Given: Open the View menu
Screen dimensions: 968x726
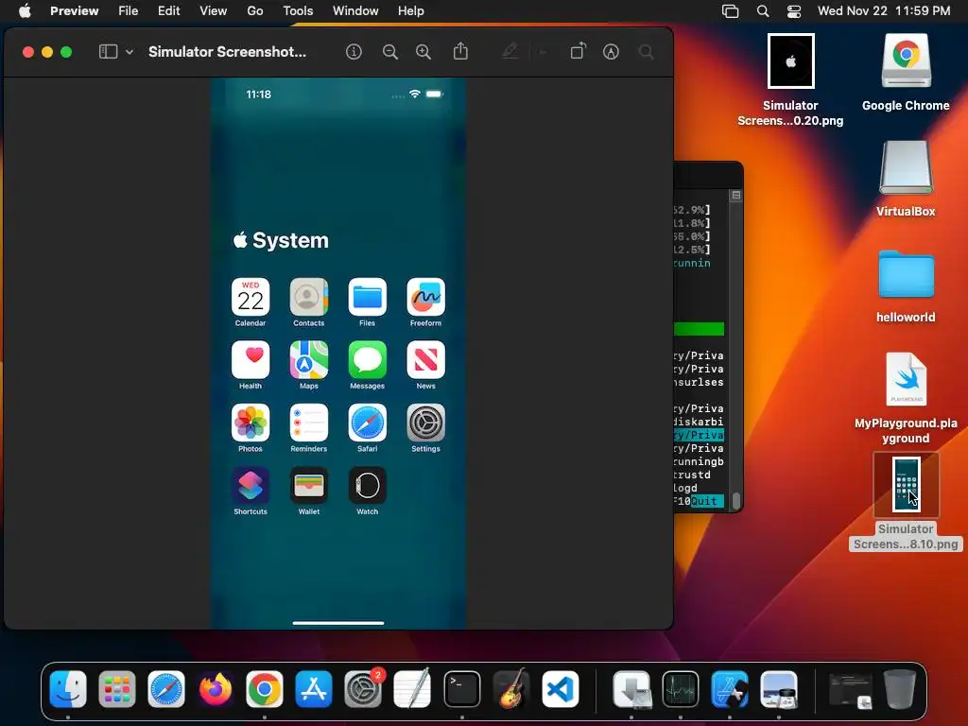Looking at the screenshot, I should point(213,10).
